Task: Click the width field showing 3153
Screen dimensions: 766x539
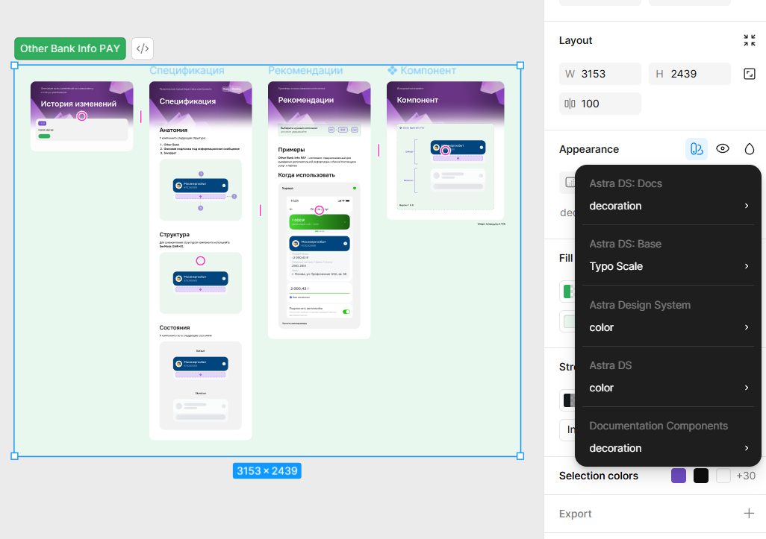Action: [600, 74]
